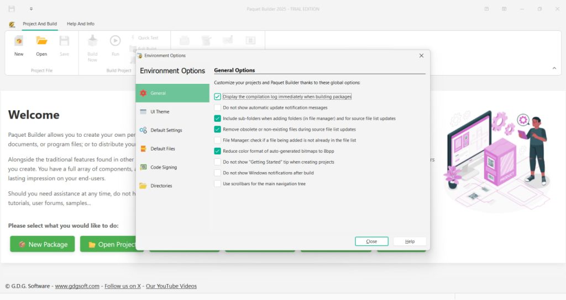Switch to Project And Build ribbon tab
Screen dimensions: 566x300
(x=40, y=24)
